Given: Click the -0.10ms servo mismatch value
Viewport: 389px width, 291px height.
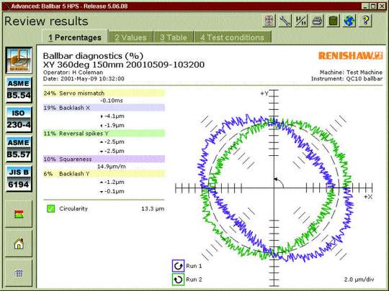Looking at the screenshot, I should [112, 101].
